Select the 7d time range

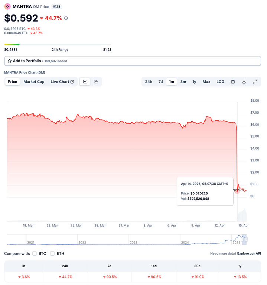coord(160,82)
